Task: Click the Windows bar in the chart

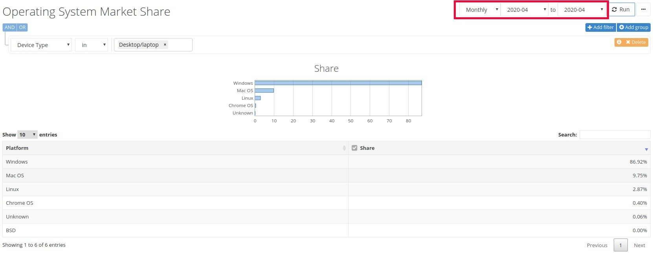Action: pos(338,83)
